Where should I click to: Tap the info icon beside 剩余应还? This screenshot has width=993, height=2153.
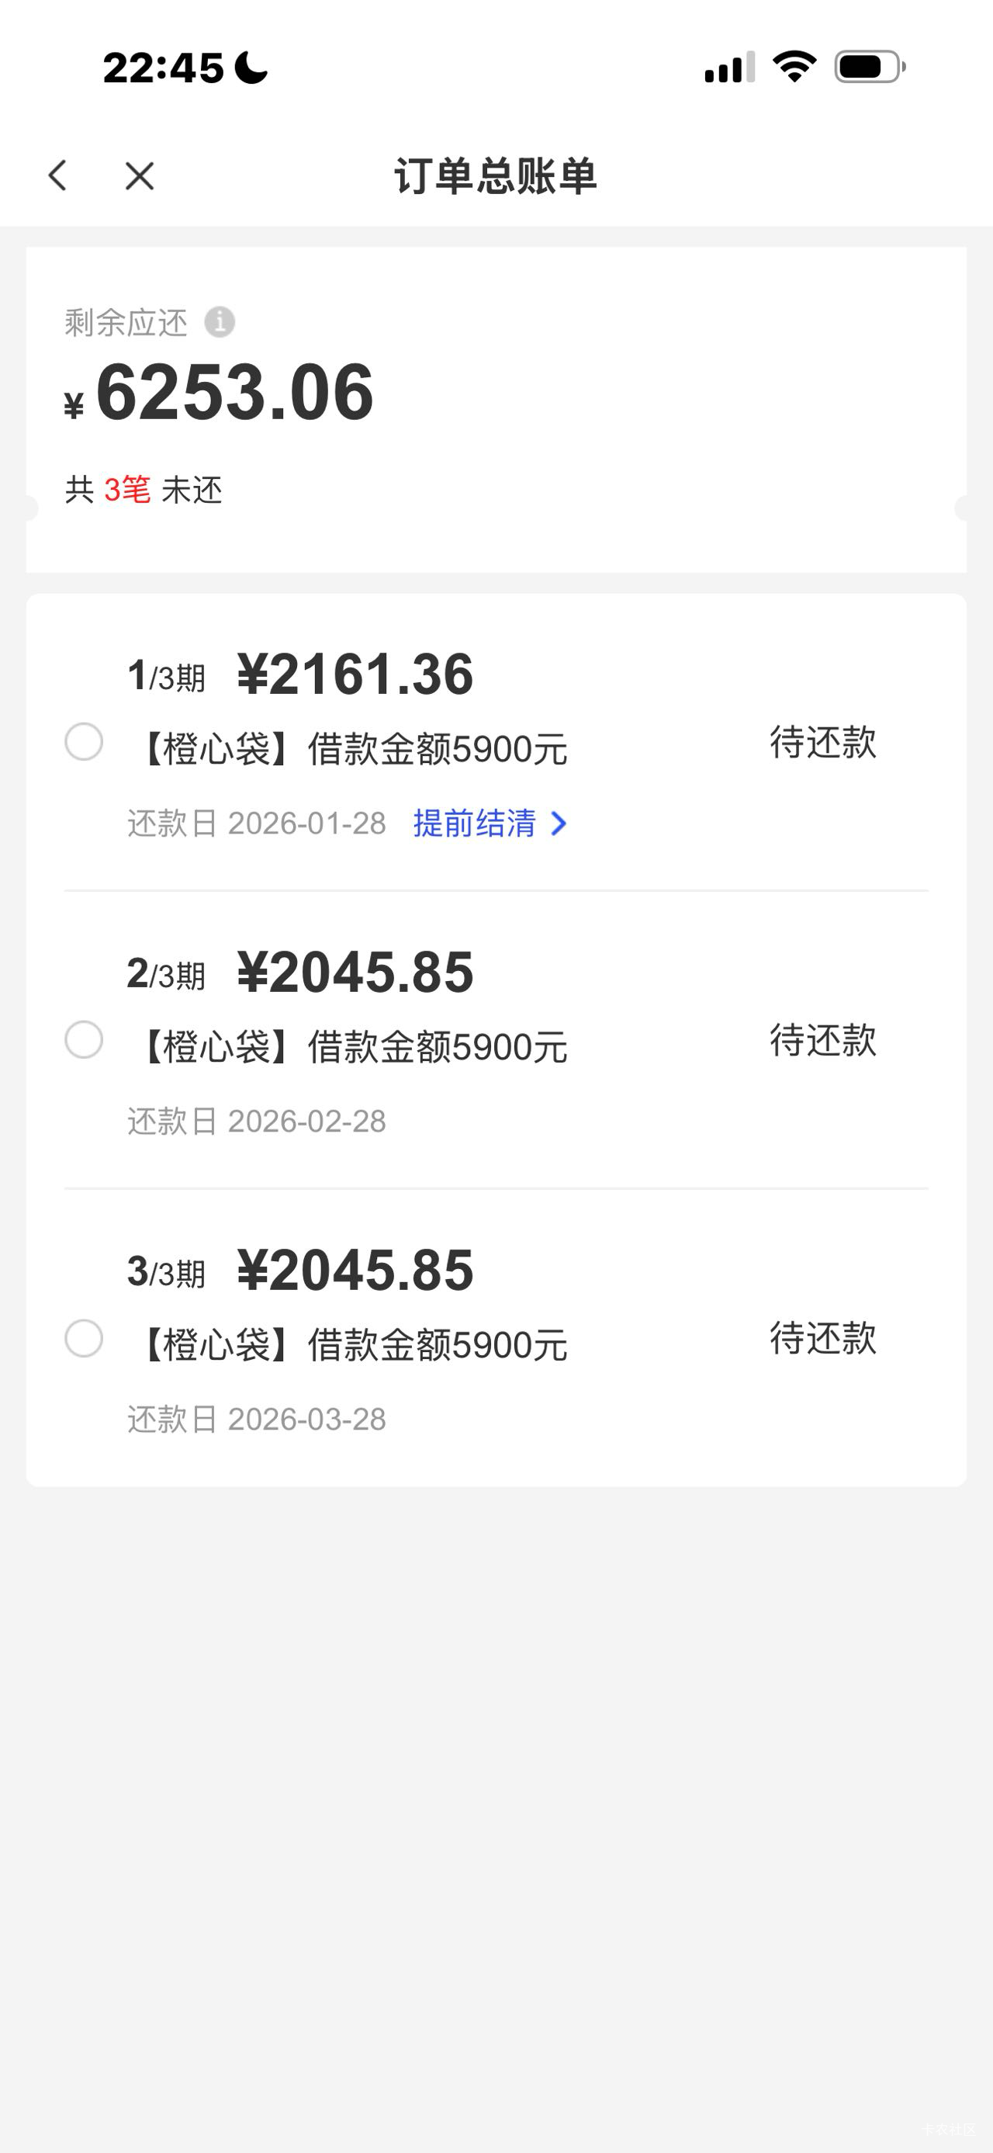[220, 322]
